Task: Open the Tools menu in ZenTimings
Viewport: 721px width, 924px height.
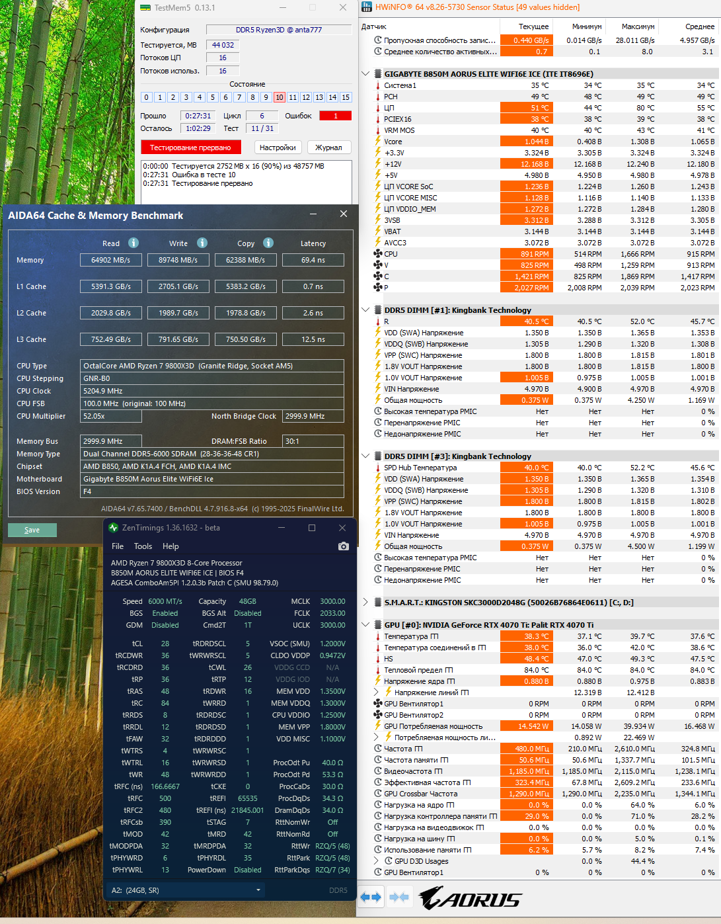Action: (143, 546)
